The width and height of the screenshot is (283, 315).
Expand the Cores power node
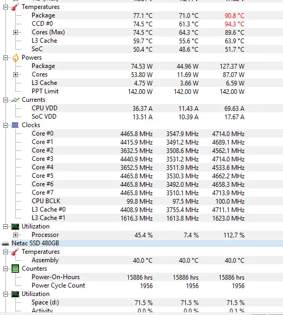[x=15, y=74]
